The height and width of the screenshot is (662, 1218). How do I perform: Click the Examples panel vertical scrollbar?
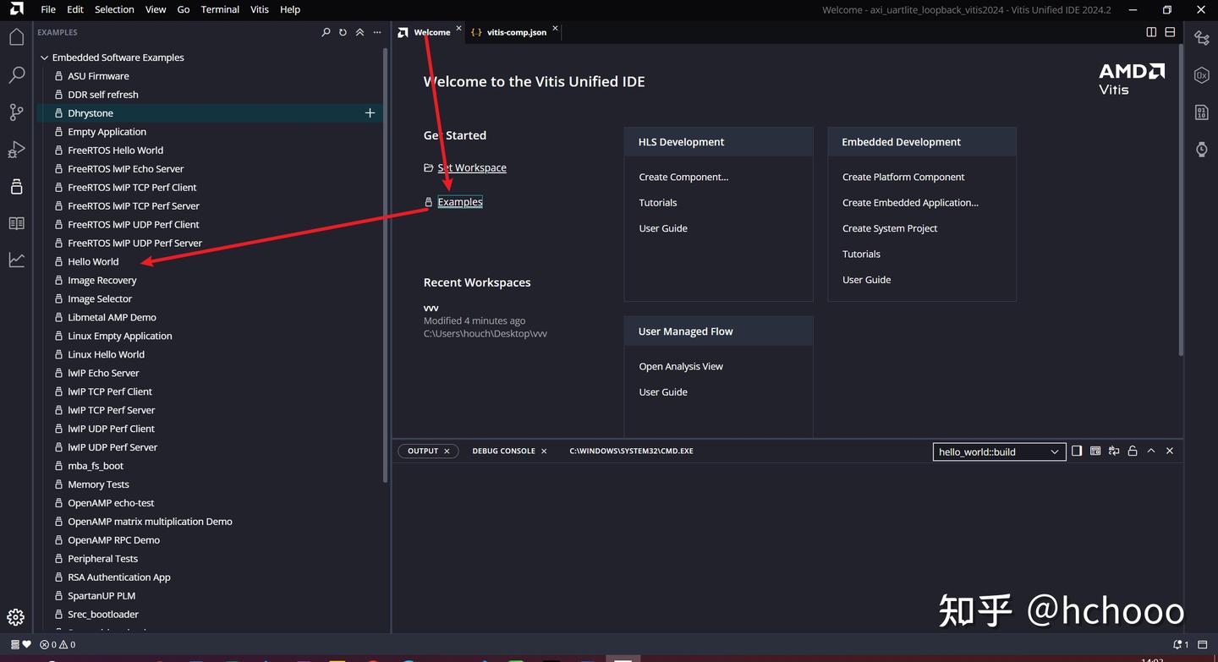386,265
